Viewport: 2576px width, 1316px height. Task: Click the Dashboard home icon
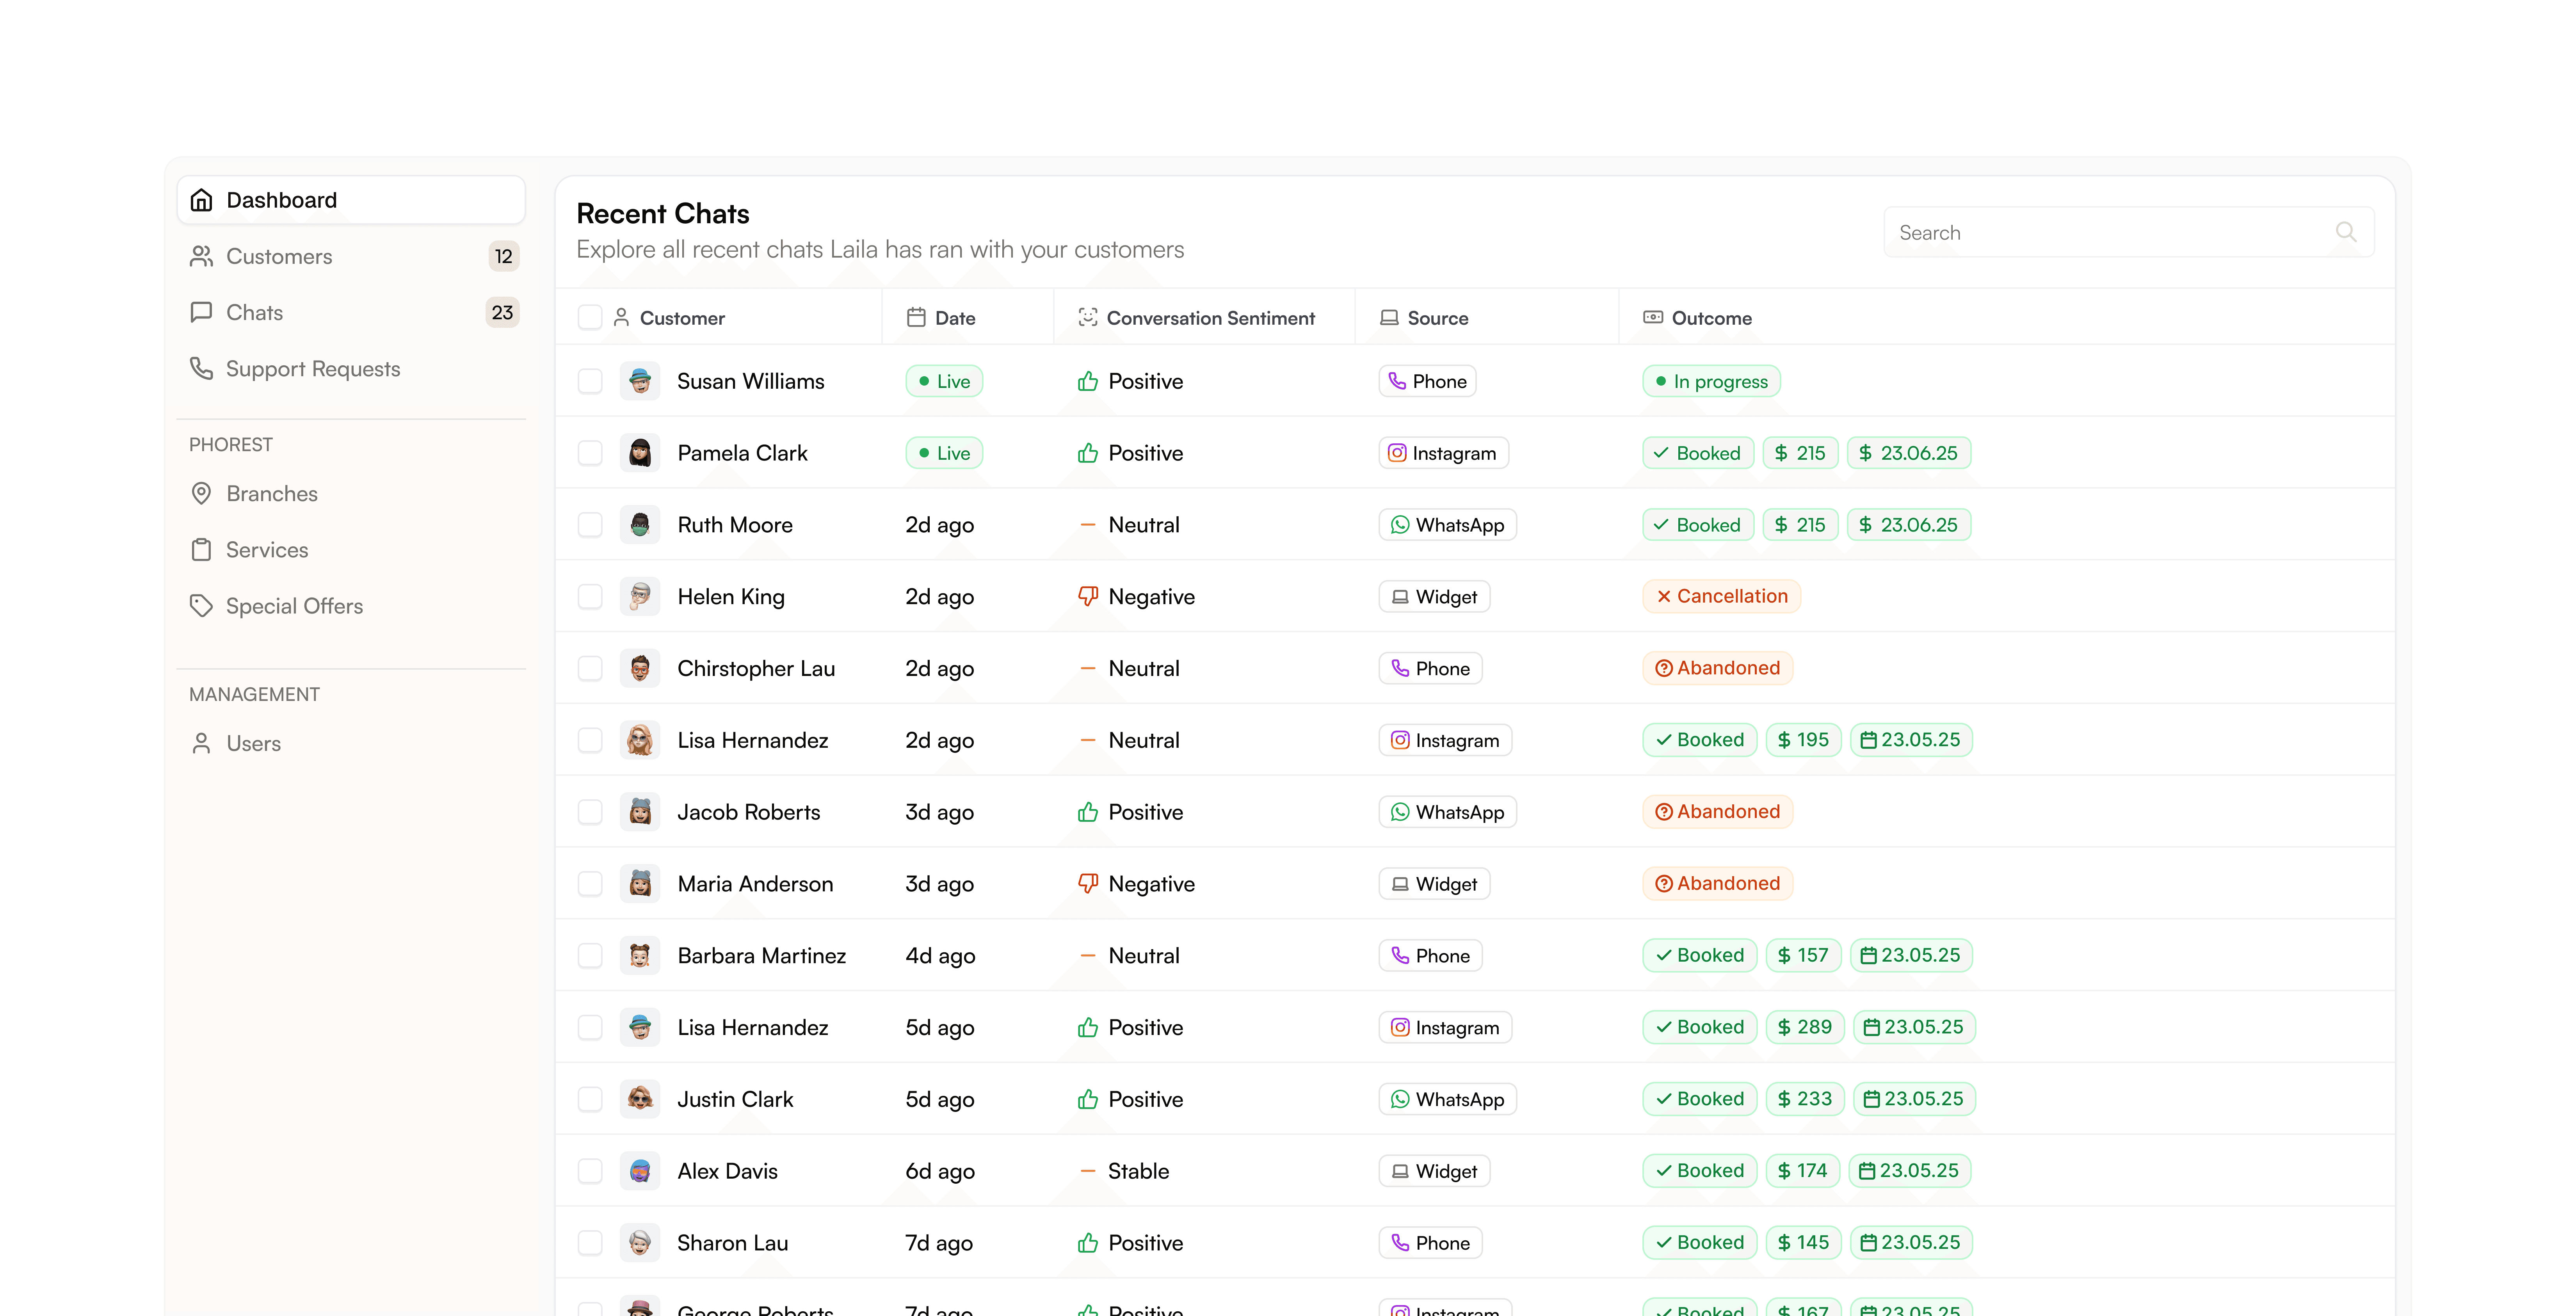point(201,200)
